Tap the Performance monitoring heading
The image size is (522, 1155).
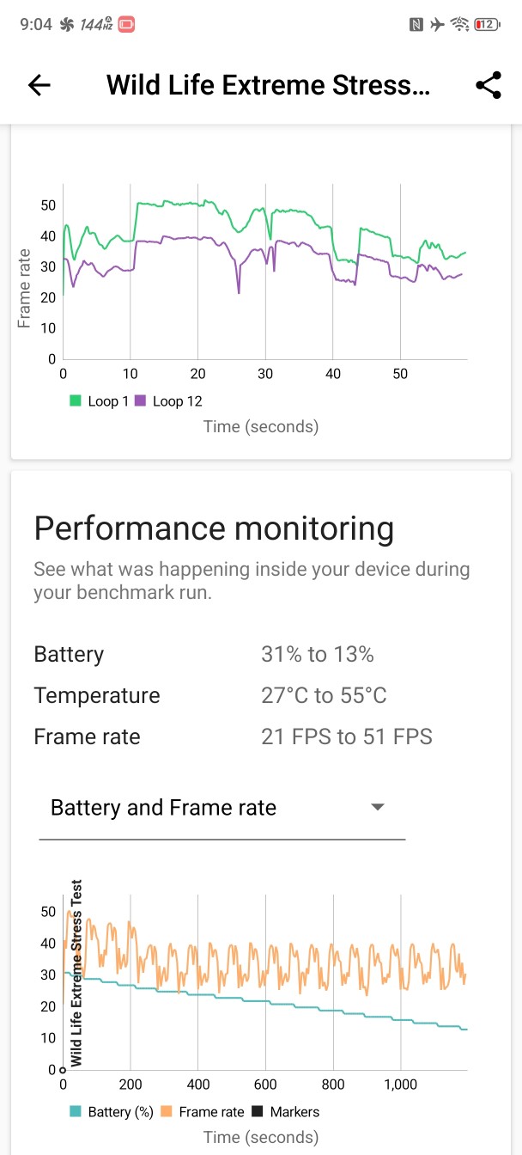(214, 529)
